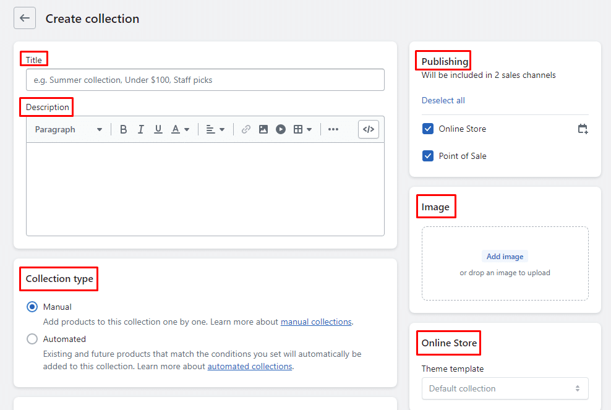The height and width of the screenshot is (410, 611).
Task: Insert video via the play icon
Action: (x=281, y=129)
